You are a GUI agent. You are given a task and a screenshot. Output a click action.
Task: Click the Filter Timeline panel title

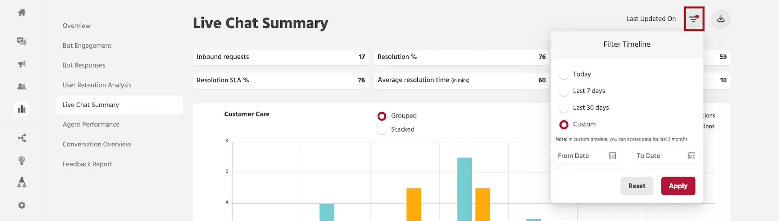[627, 44]
